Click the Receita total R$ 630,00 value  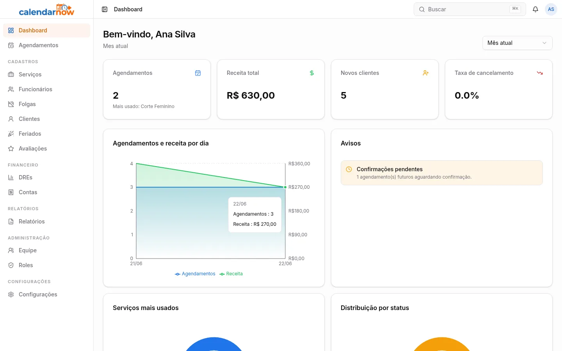pos(251,96)
